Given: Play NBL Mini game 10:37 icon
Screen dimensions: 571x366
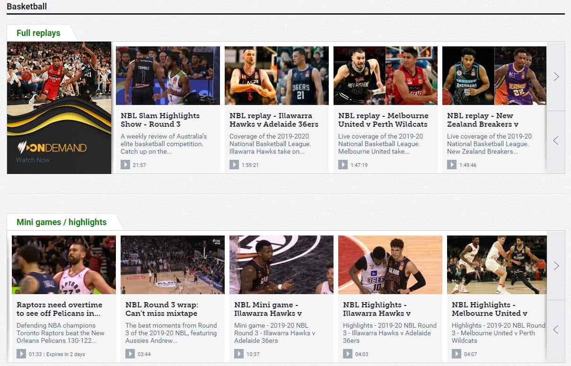Looking at the screenshot, I should pyautogui.click(x=239, y=354).
